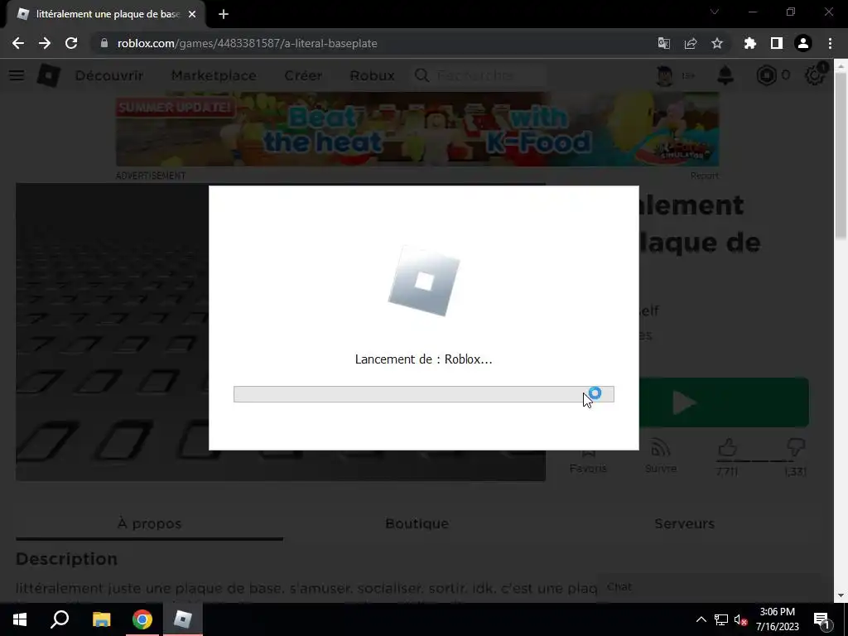Open the tab search chevron in title bar
This screenshot has height=636, width=848.
(x=715, y=12)
